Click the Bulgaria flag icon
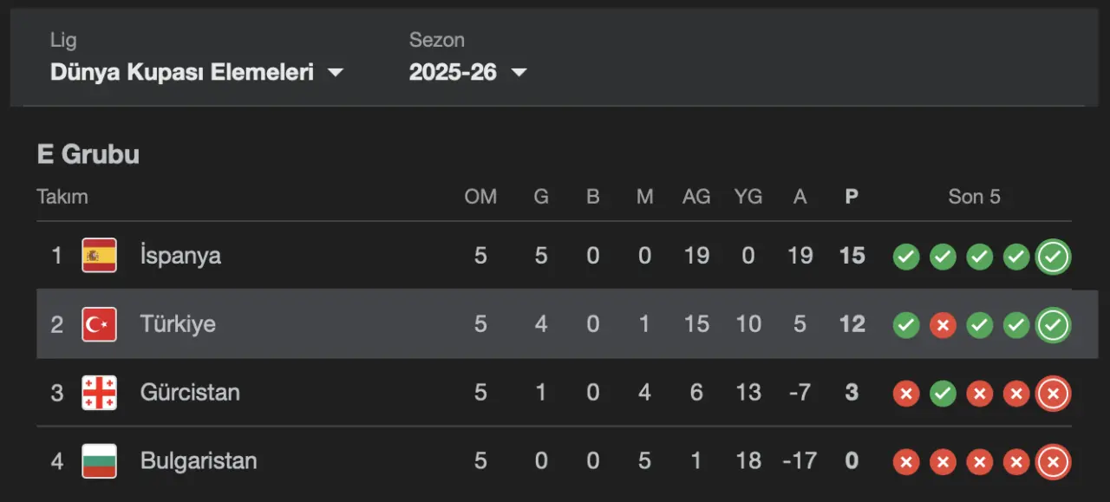 coord(99,460)
